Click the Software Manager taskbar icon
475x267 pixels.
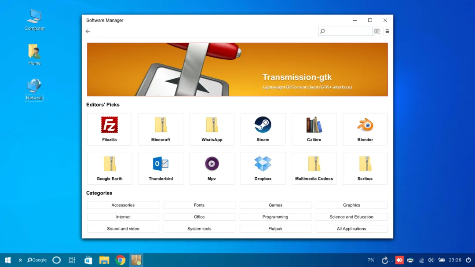click(136, 260)
